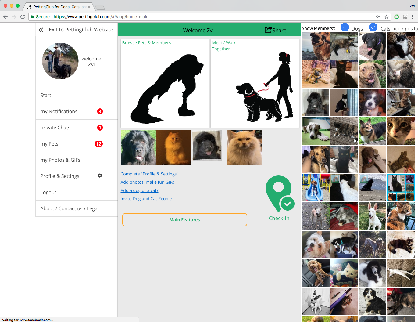Uncheck the Cats filter checkbox

coord(373,27)
